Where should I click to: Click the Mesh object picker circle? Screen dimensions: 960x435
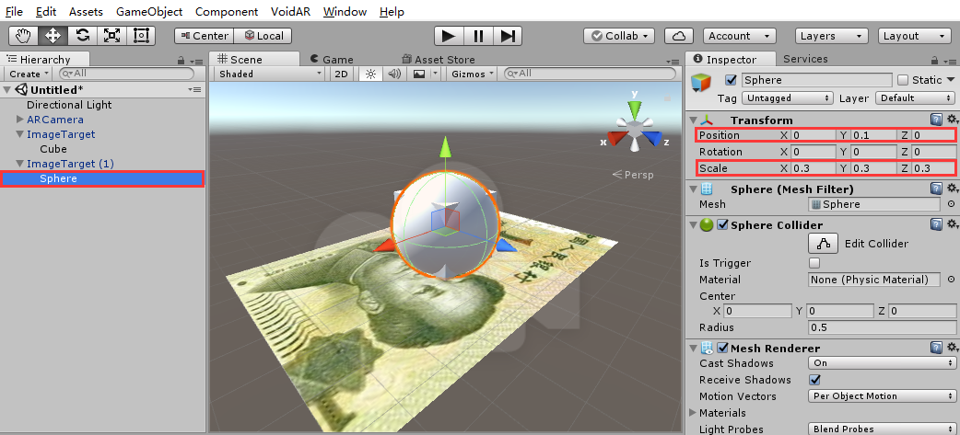pos(951,205)
